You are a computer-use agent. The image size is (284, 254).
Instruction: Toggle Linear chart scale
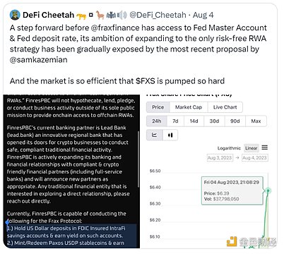point(252,148)
